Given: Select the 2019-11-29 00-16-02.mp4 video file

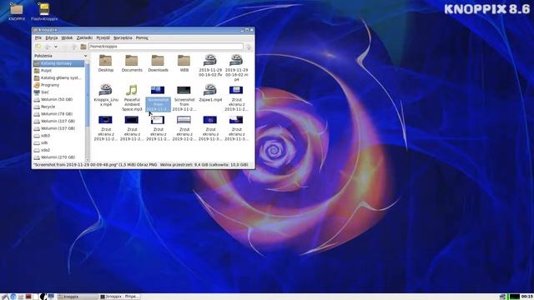Looking at the screenshot, I should click(236, 67).
